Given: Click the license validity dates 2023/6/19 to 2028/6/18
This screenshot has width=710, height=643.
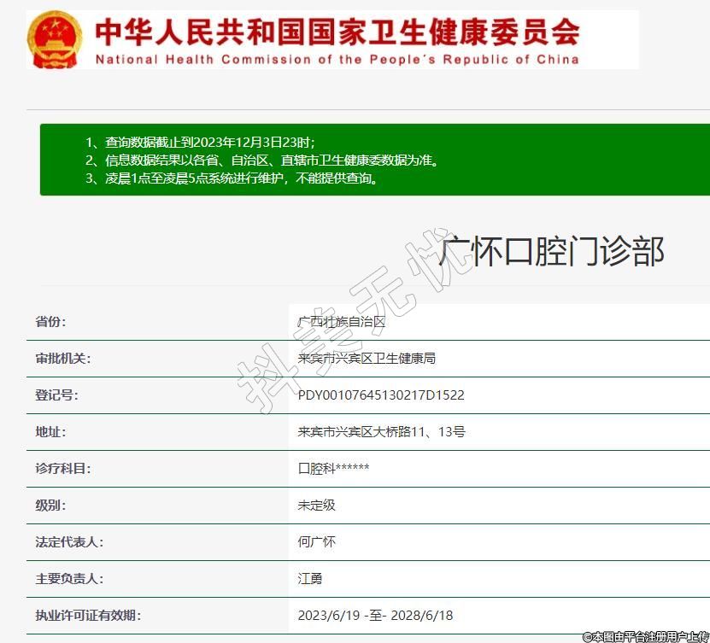Looking at the screenshot, I should tap(375, 616).
